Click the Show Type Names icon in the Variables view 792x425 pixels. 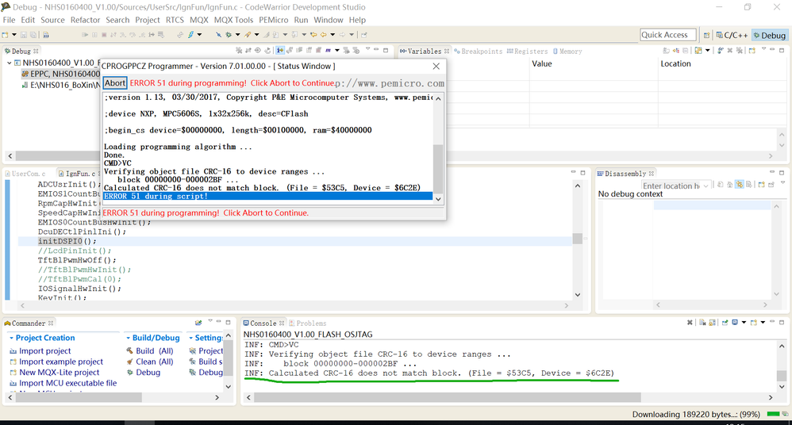(667, 51)
